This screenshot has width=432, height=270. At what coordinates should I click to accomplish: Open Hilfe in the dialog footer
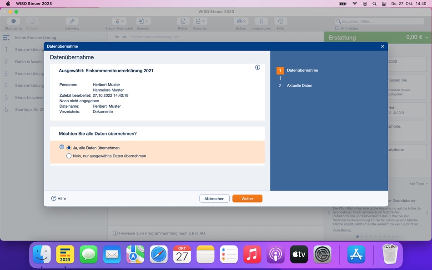[x=58, y=198]
